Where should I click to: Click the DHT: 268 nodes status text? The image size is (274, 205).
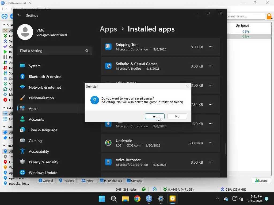click(x=126, y=190)
